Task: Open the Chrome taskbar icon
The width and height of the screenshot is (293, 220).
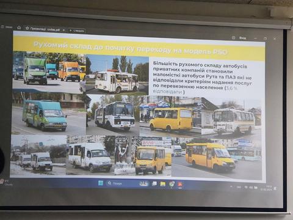Action: pyautogui.click(x=172, y=184)
